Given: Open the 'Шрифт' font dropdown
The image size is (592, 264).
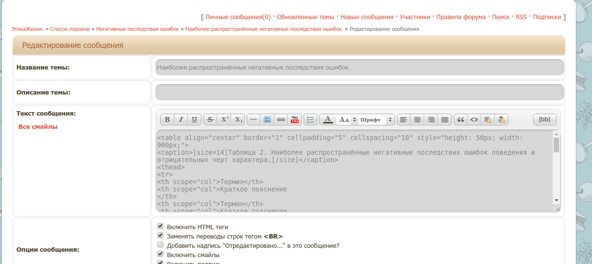Looking at the screenshot, I should [376, 120].
